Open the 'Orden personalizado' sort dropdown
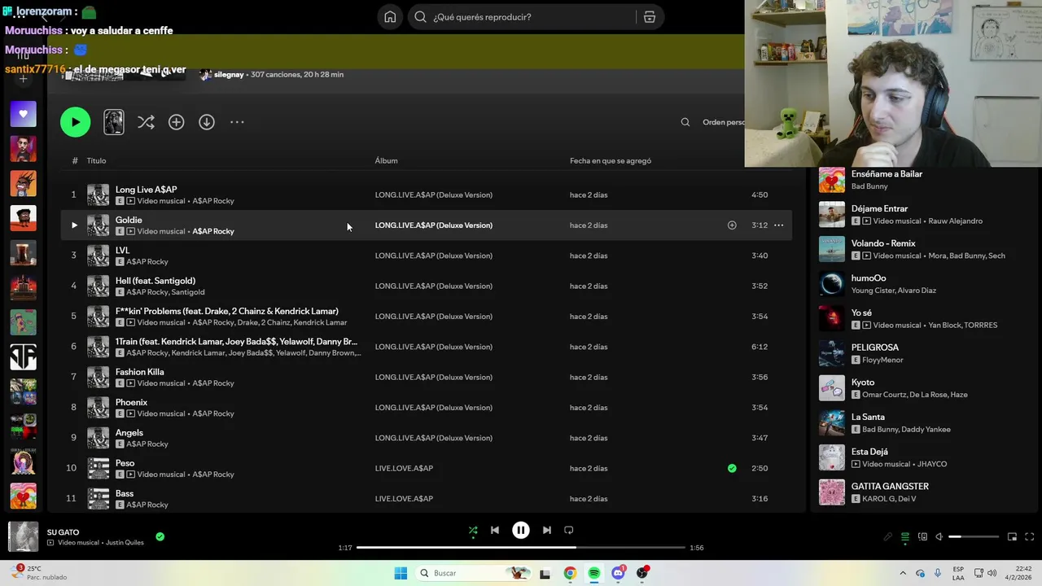This screenshot has height=586, width=1042. 724,122
